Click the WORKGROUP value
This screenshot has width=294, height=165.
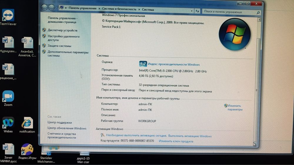[x=147, y=121]
